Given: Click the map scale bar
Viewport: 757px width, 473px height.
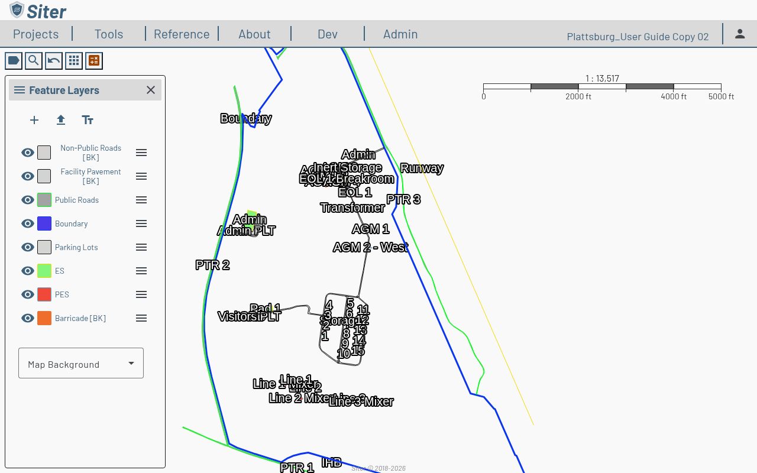Looking at the screenshot, I should (602, 87).
